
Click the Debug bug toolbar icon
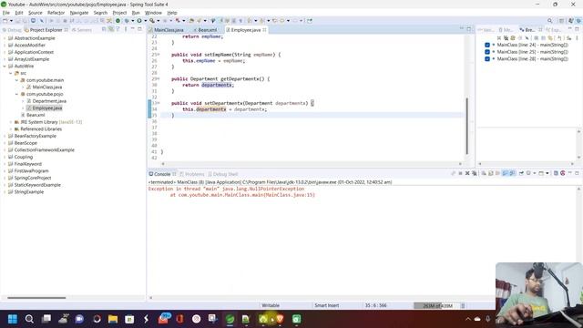(127, 21)
